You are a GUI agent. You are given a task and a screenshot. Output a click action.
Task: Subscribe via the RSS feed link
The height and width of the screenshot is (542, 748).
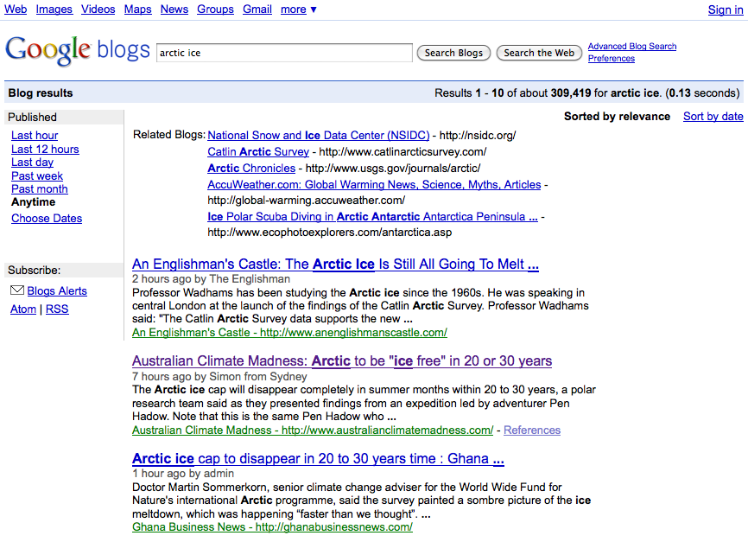(x=56, y=309)
